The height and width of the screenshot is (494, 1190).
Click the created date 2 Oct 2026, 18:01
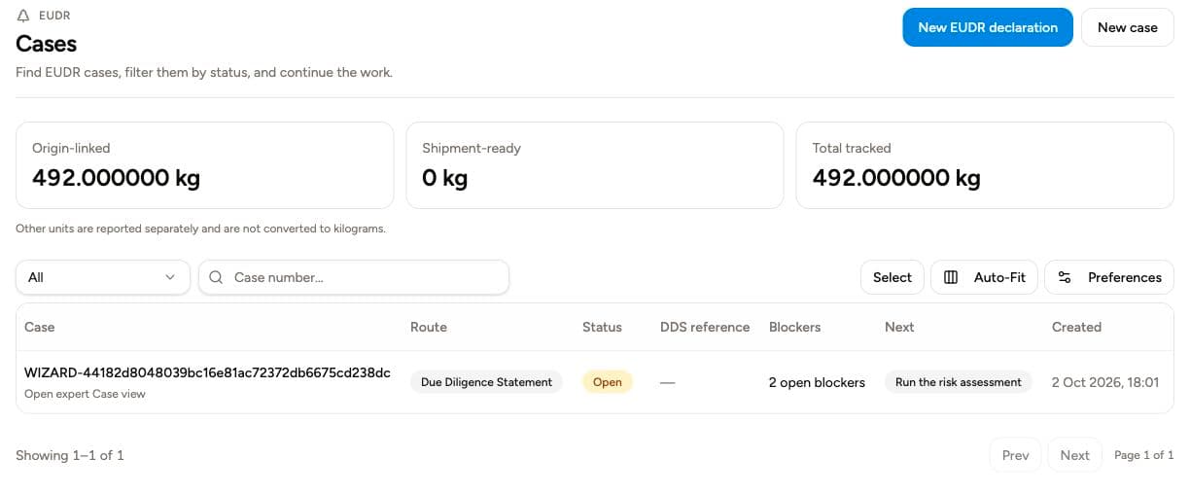coord(1105,382)
